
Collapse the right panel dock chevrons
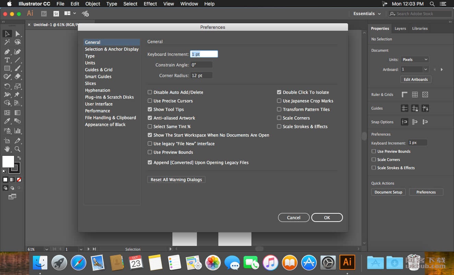[x=450, y=21]
